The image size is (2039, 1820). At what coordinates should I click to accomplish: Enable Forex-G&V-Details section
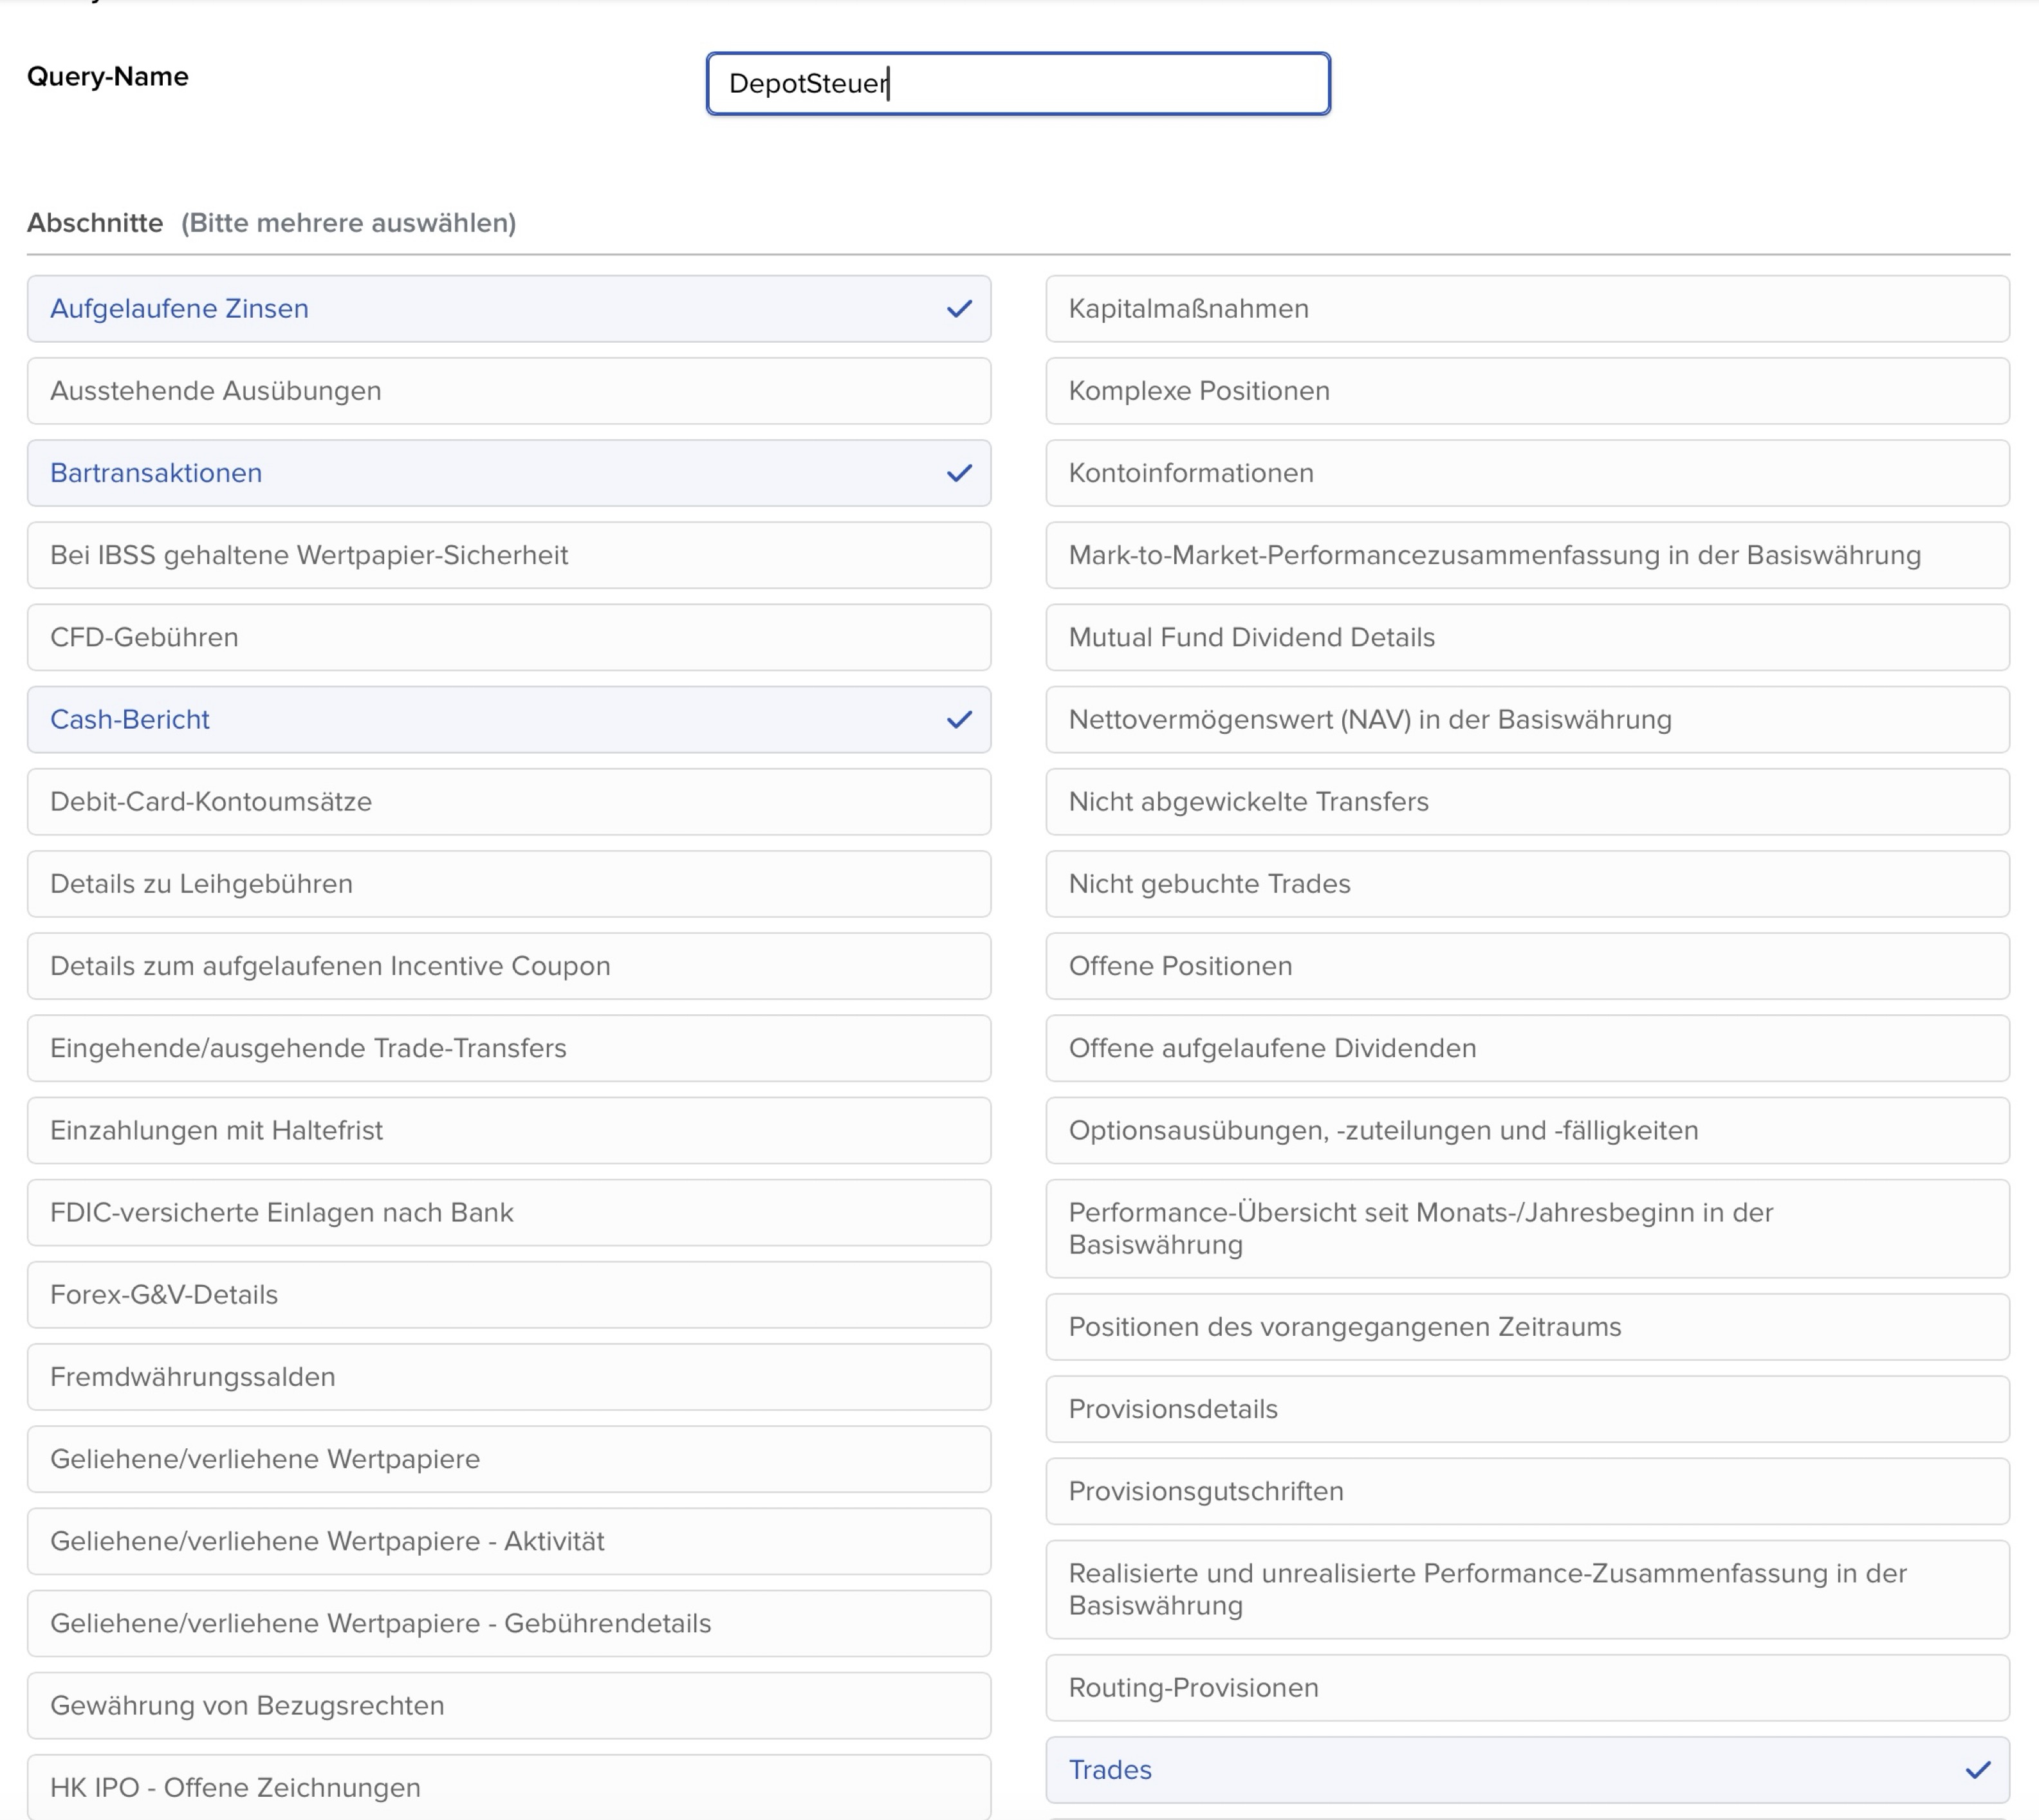click(508, 1295)
